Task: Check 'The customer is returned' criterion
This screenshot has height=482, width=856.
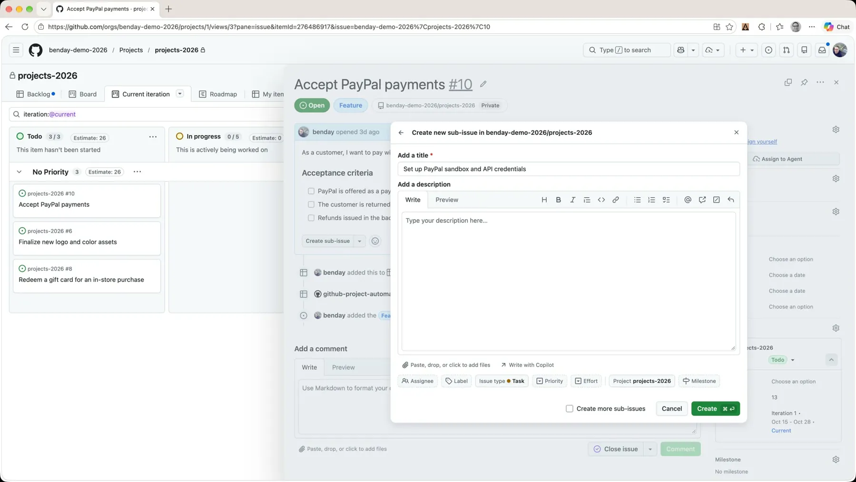Action: pos(311,204)
